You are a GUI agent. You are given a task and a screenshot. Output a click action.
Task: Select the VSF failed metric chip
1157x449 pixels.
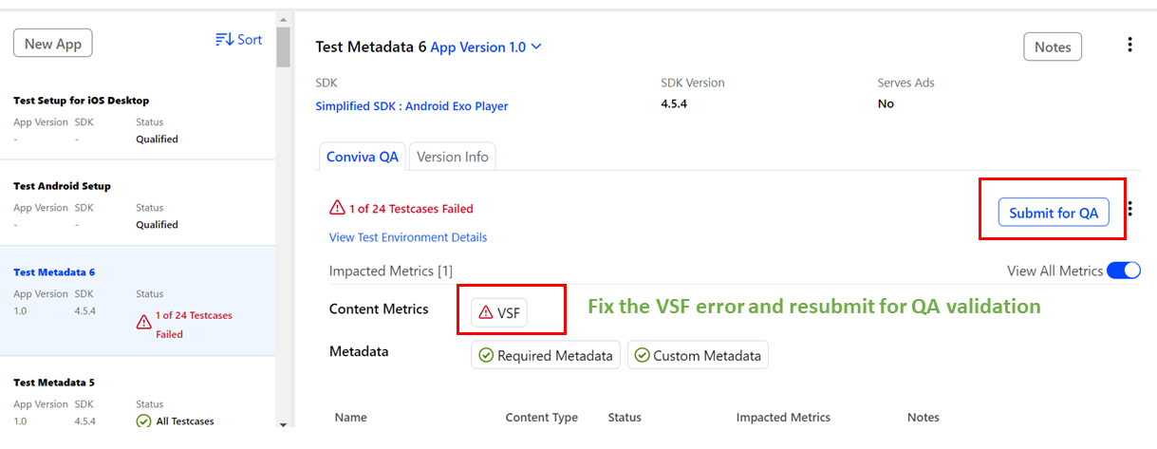click(499, 311)
